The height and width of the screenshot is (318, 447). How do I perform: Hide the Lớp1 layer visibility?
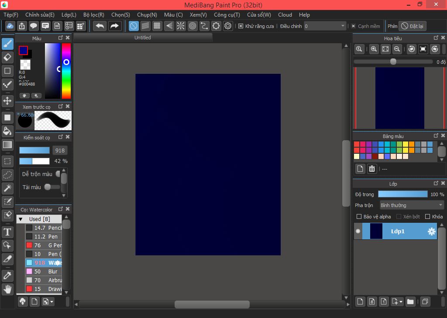[x=358, y=232]
